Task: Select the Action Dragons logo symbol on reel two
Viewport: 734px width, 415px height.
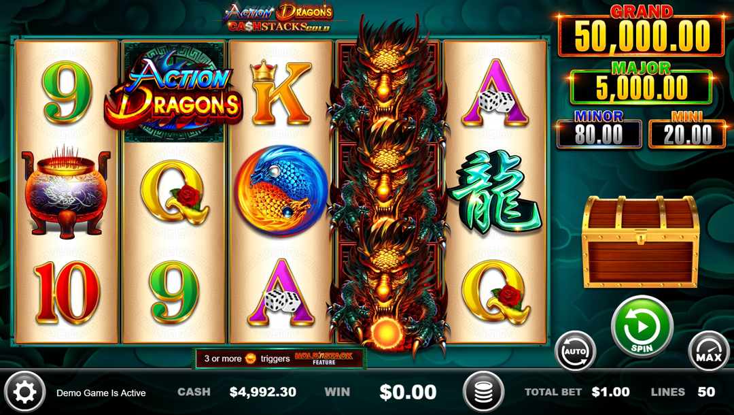Action: click(173, 93)
